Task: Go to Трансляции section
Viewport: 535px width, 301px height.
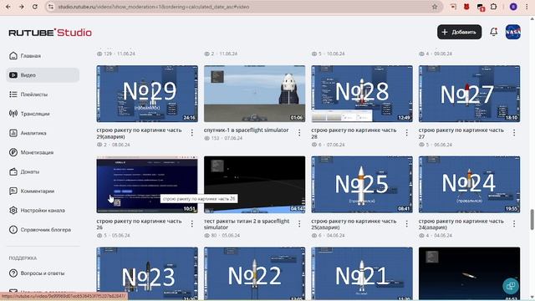Action: pyautogui.click(x=43, y=114)
